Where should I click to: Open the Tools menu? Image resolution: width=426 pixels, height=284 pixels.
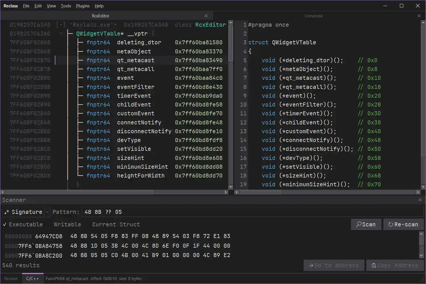coord(66,6)
